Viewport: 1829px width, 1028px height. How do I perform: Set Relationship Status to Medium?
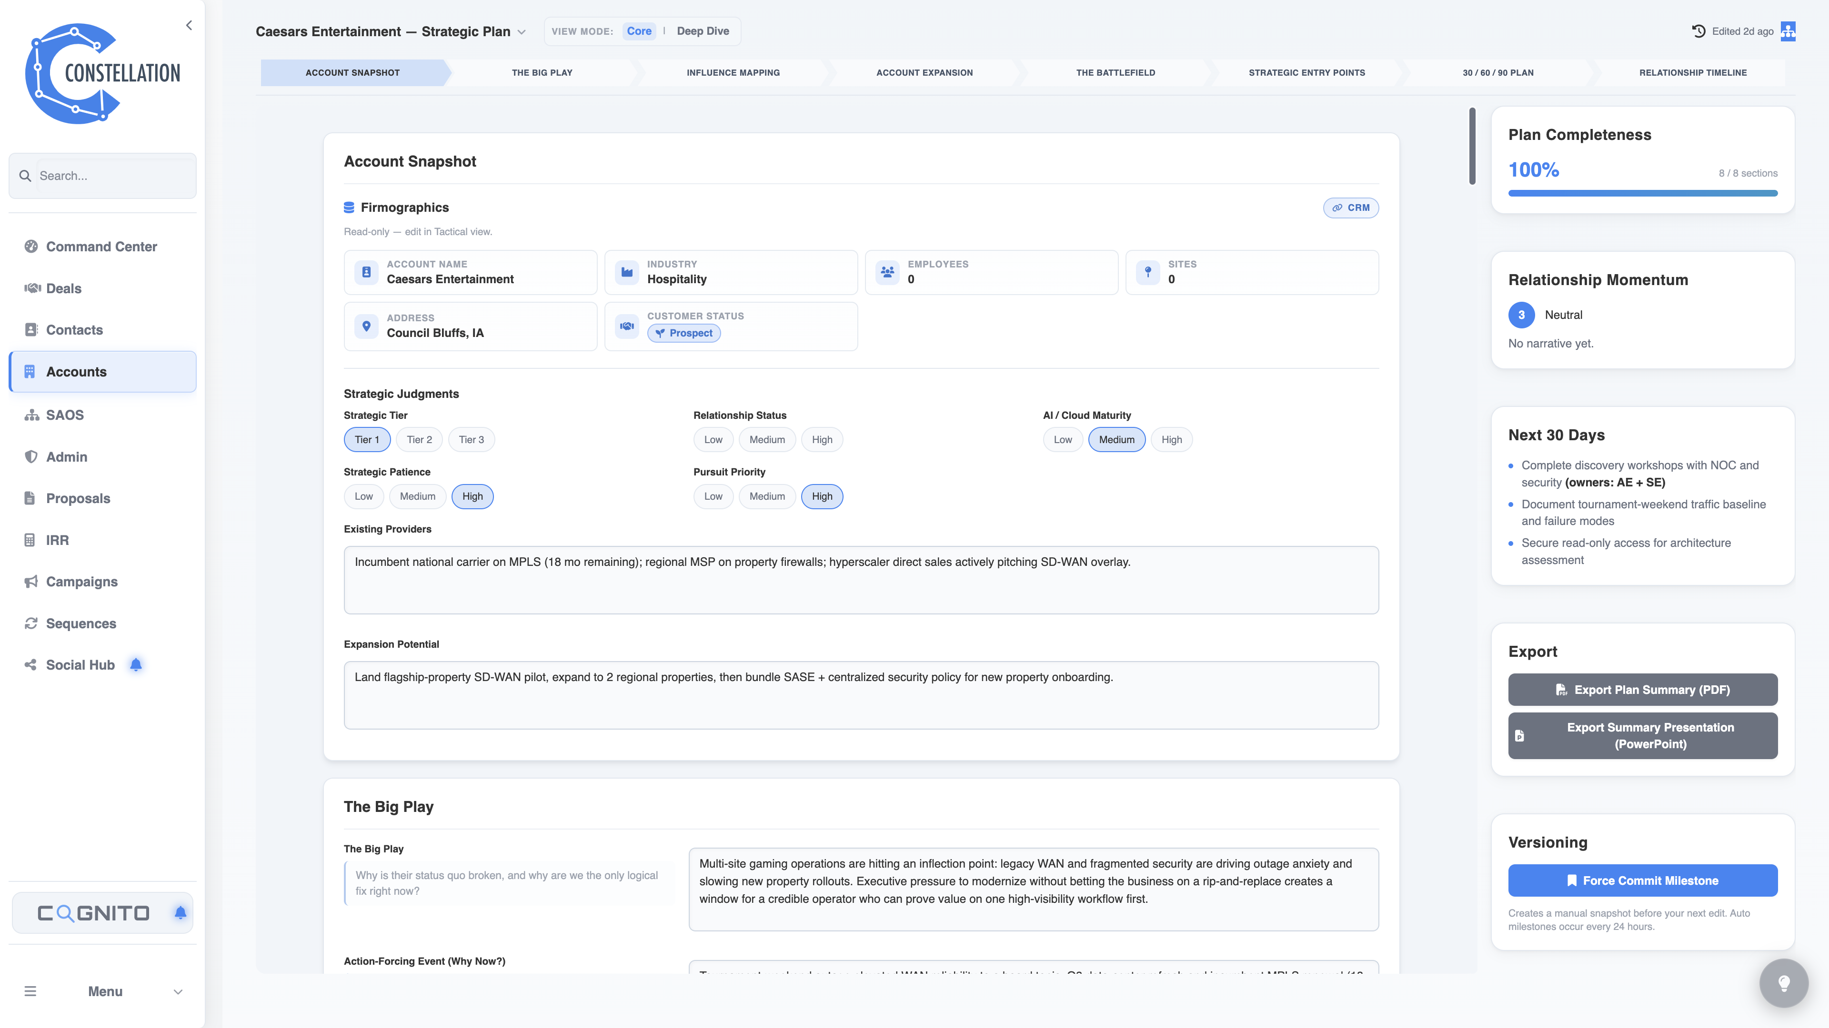coord(767,440)
